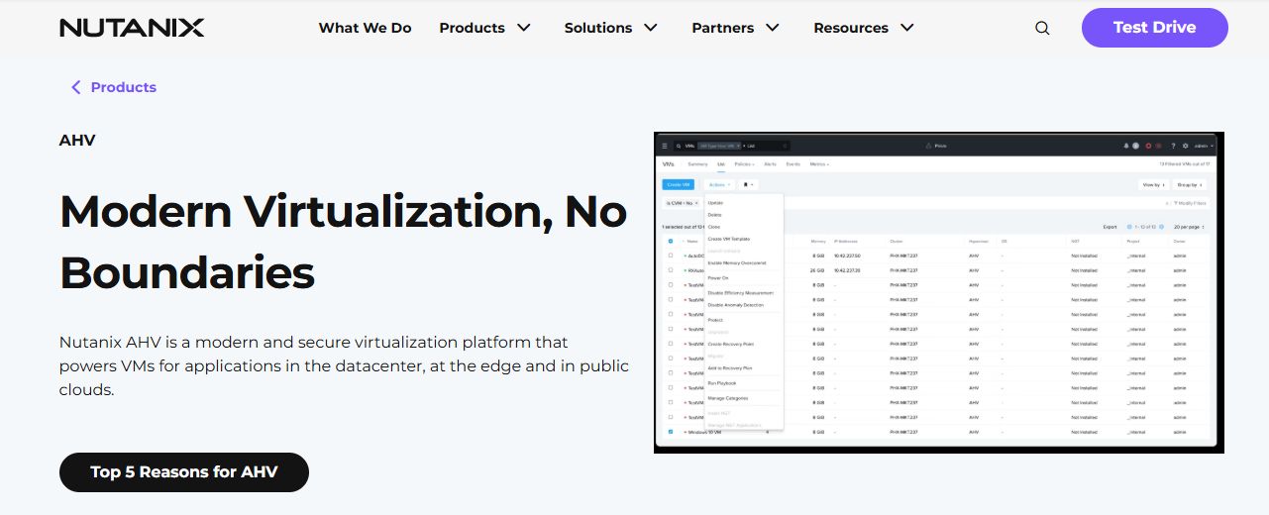Open the View by dropdown
The image size is (1269, 515).
pyautogui.click(x=1153, y=184)
